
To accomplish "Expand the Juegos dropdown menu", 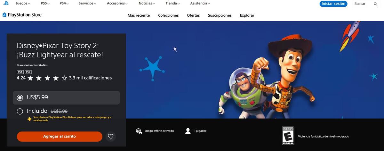I will point(23,4).
